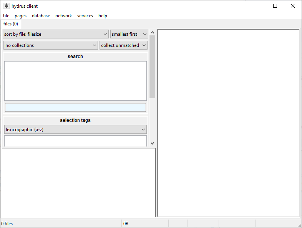Open the sort by file: filesize dropdown
Image resolution: width=302 pixels, height=228 pixels.
(x=56, y=34)
